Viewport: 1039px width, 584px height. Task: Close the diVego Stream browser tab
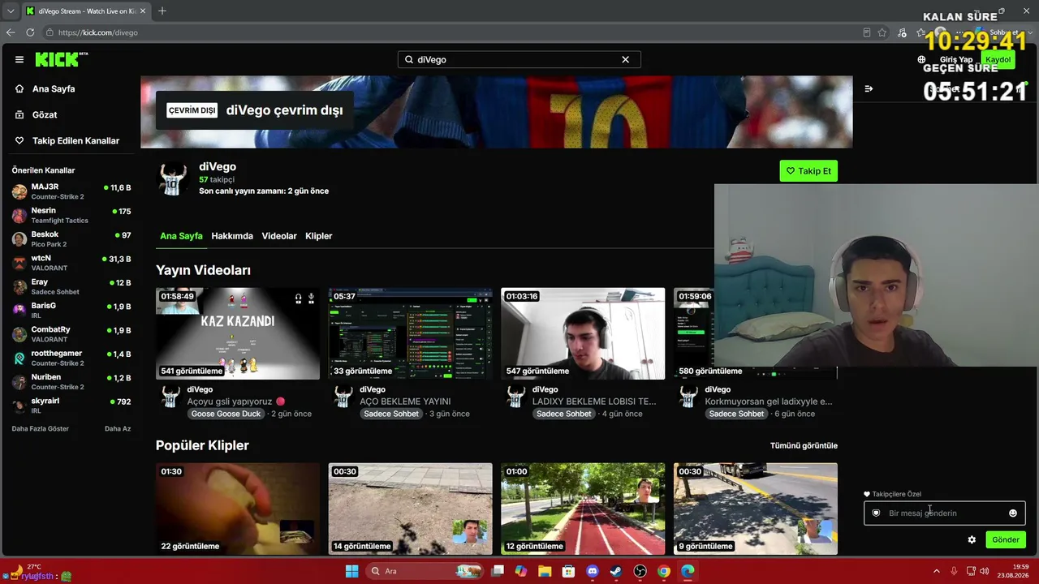pos(143,11)
